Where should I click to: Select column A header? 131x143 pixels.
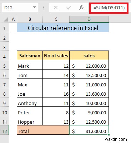pos(13,19)
